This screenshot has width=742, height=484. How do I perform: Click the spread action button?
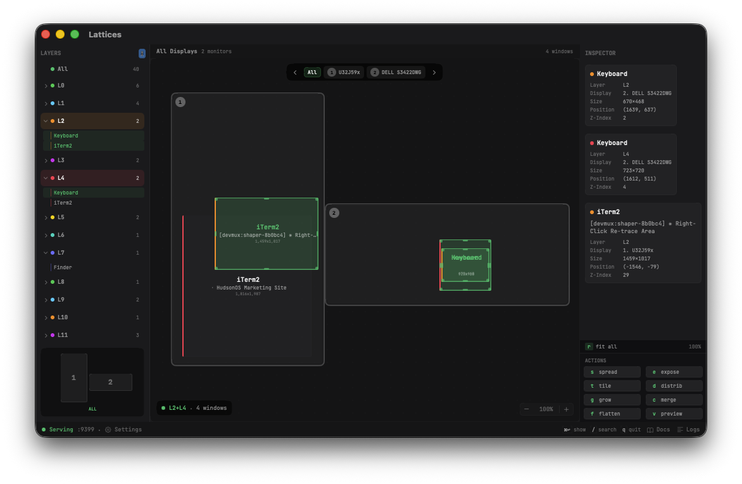point(612,372)
